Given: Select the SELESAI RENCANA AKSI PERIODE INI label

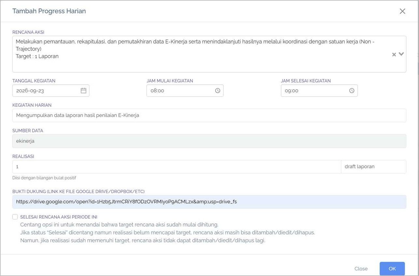Looking at the screenshot, I should 59,217.
